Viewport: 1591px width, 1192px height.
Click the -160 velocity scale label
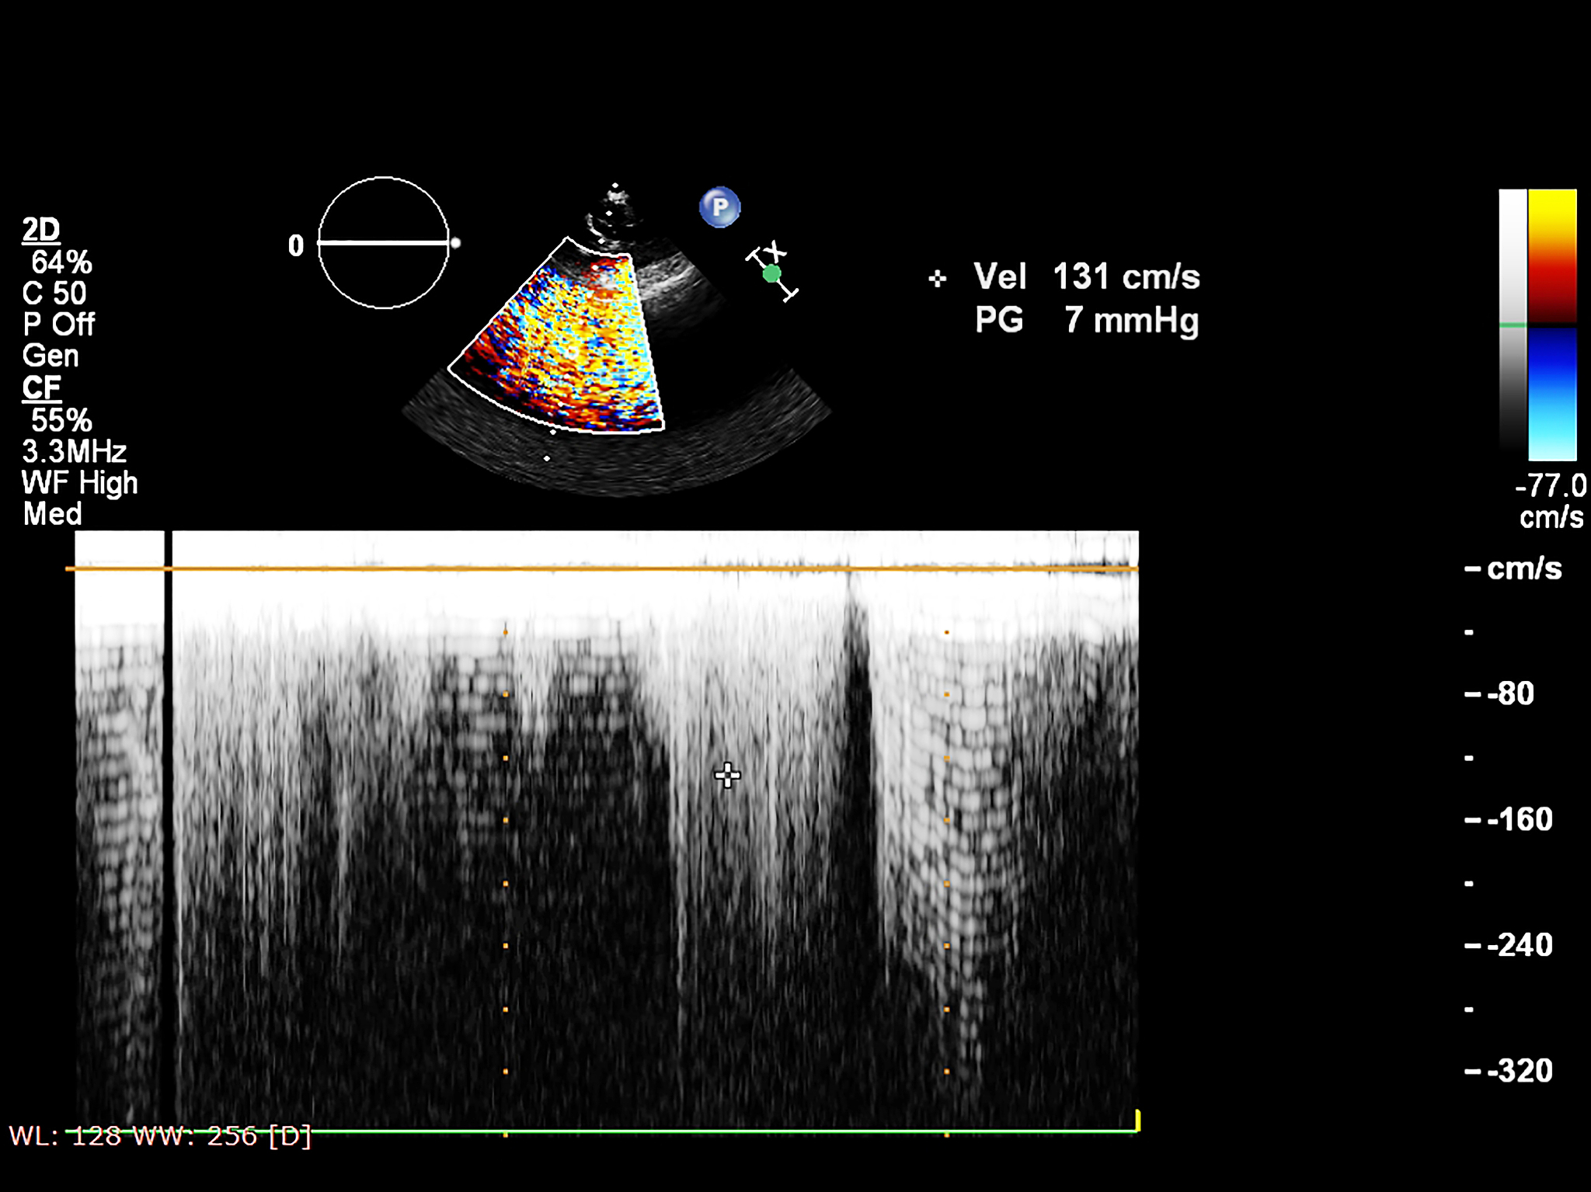[x=1519, y=819]
